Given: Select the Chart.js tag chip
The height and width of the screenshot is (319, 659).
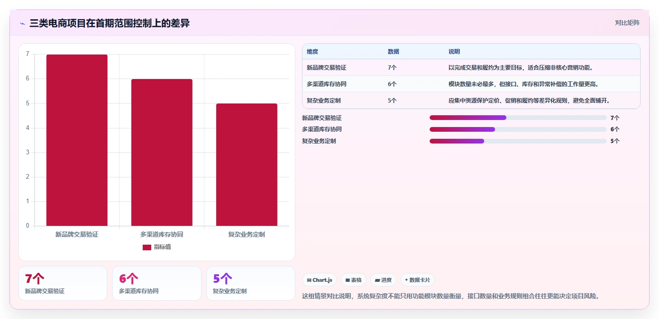Looking at the screenshot, I should pos(319,280).
